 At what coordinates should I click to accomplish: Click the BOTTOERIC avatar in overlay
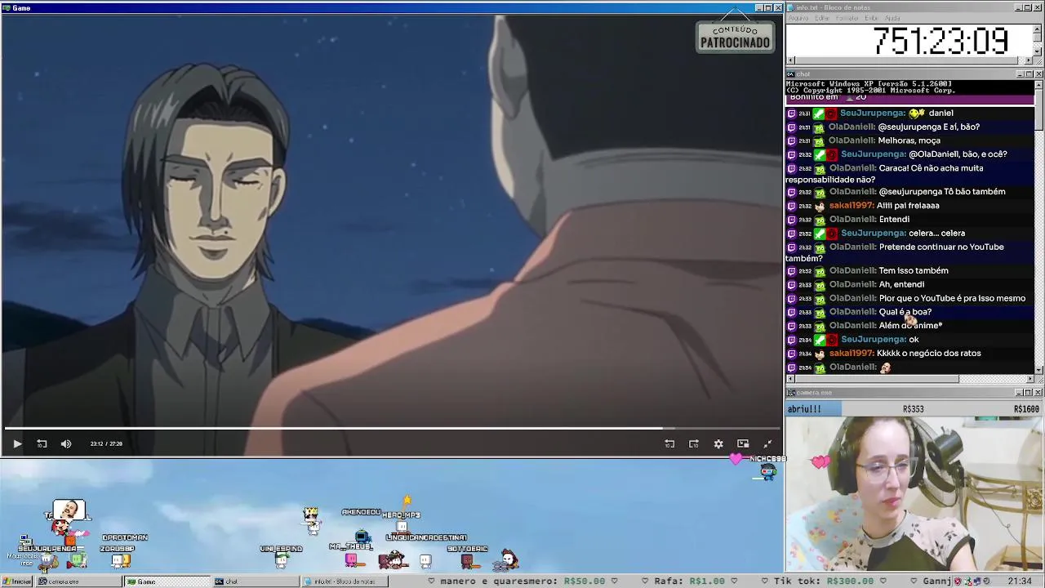(469, 560)
